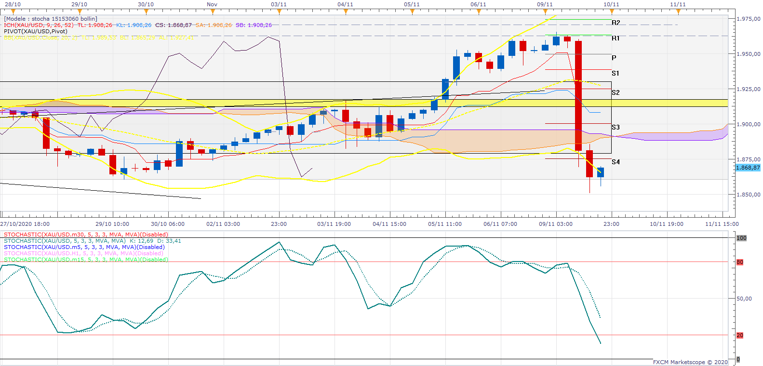Click the orange day marker under 09/11

point(545,11)
